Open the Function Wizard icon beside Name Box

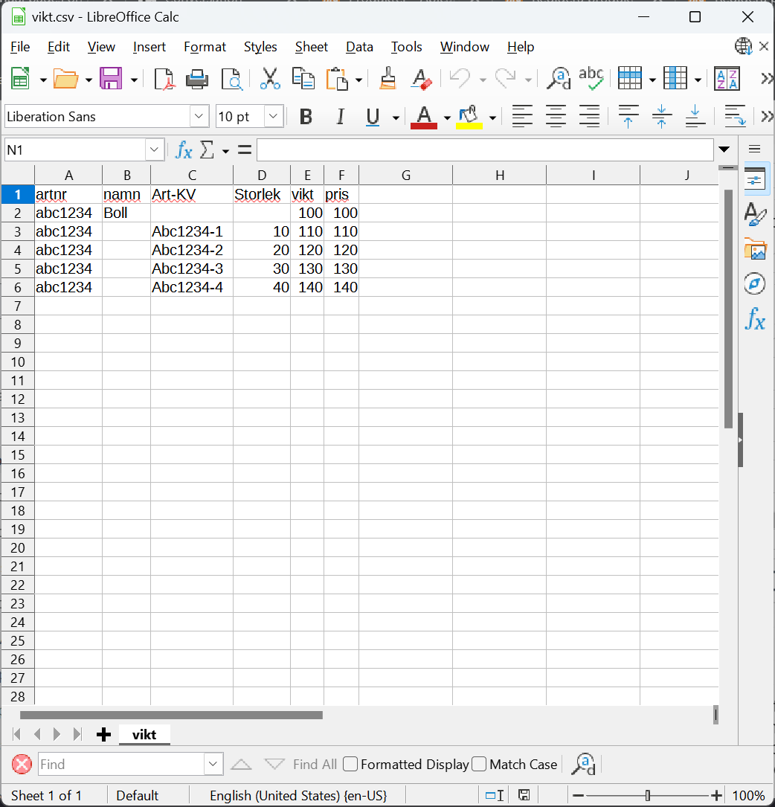click(183, 150)
